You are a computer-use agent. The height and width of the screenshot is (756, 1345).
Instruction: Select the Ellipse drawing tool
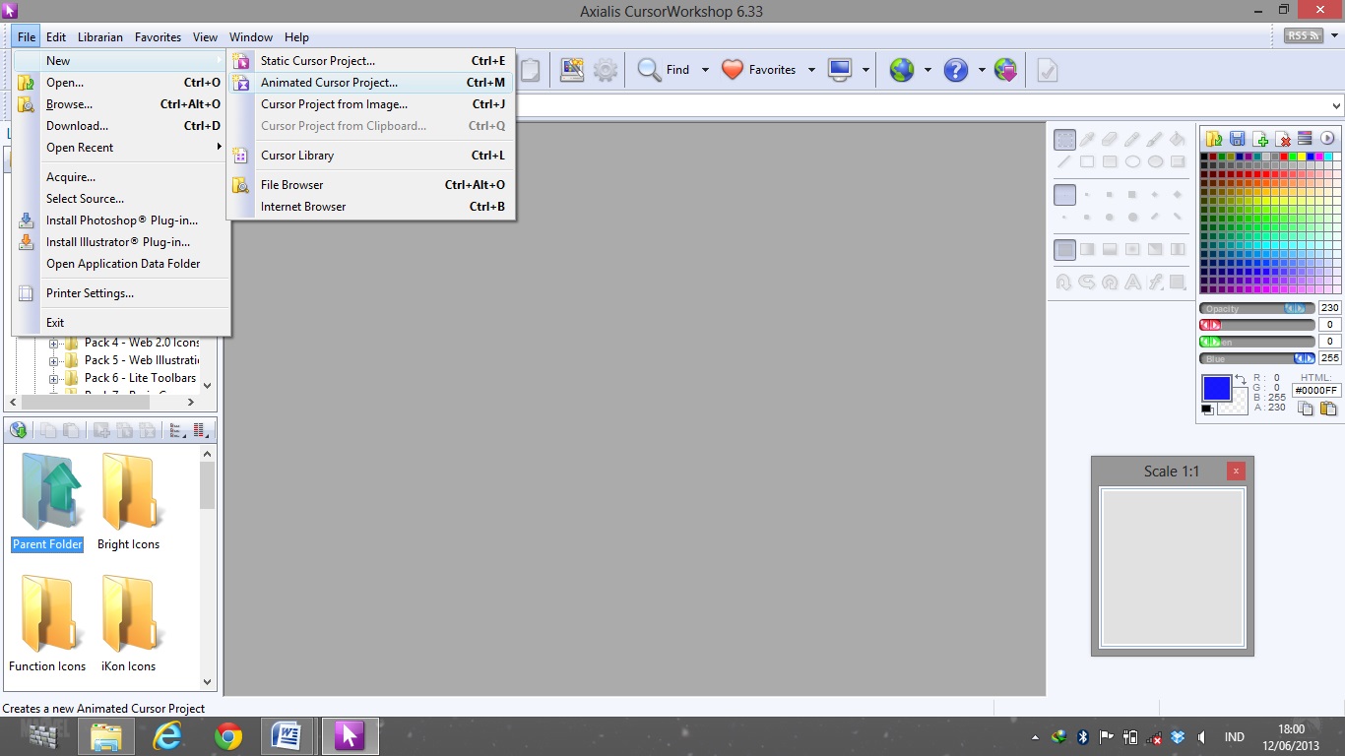click(1134, 161)
